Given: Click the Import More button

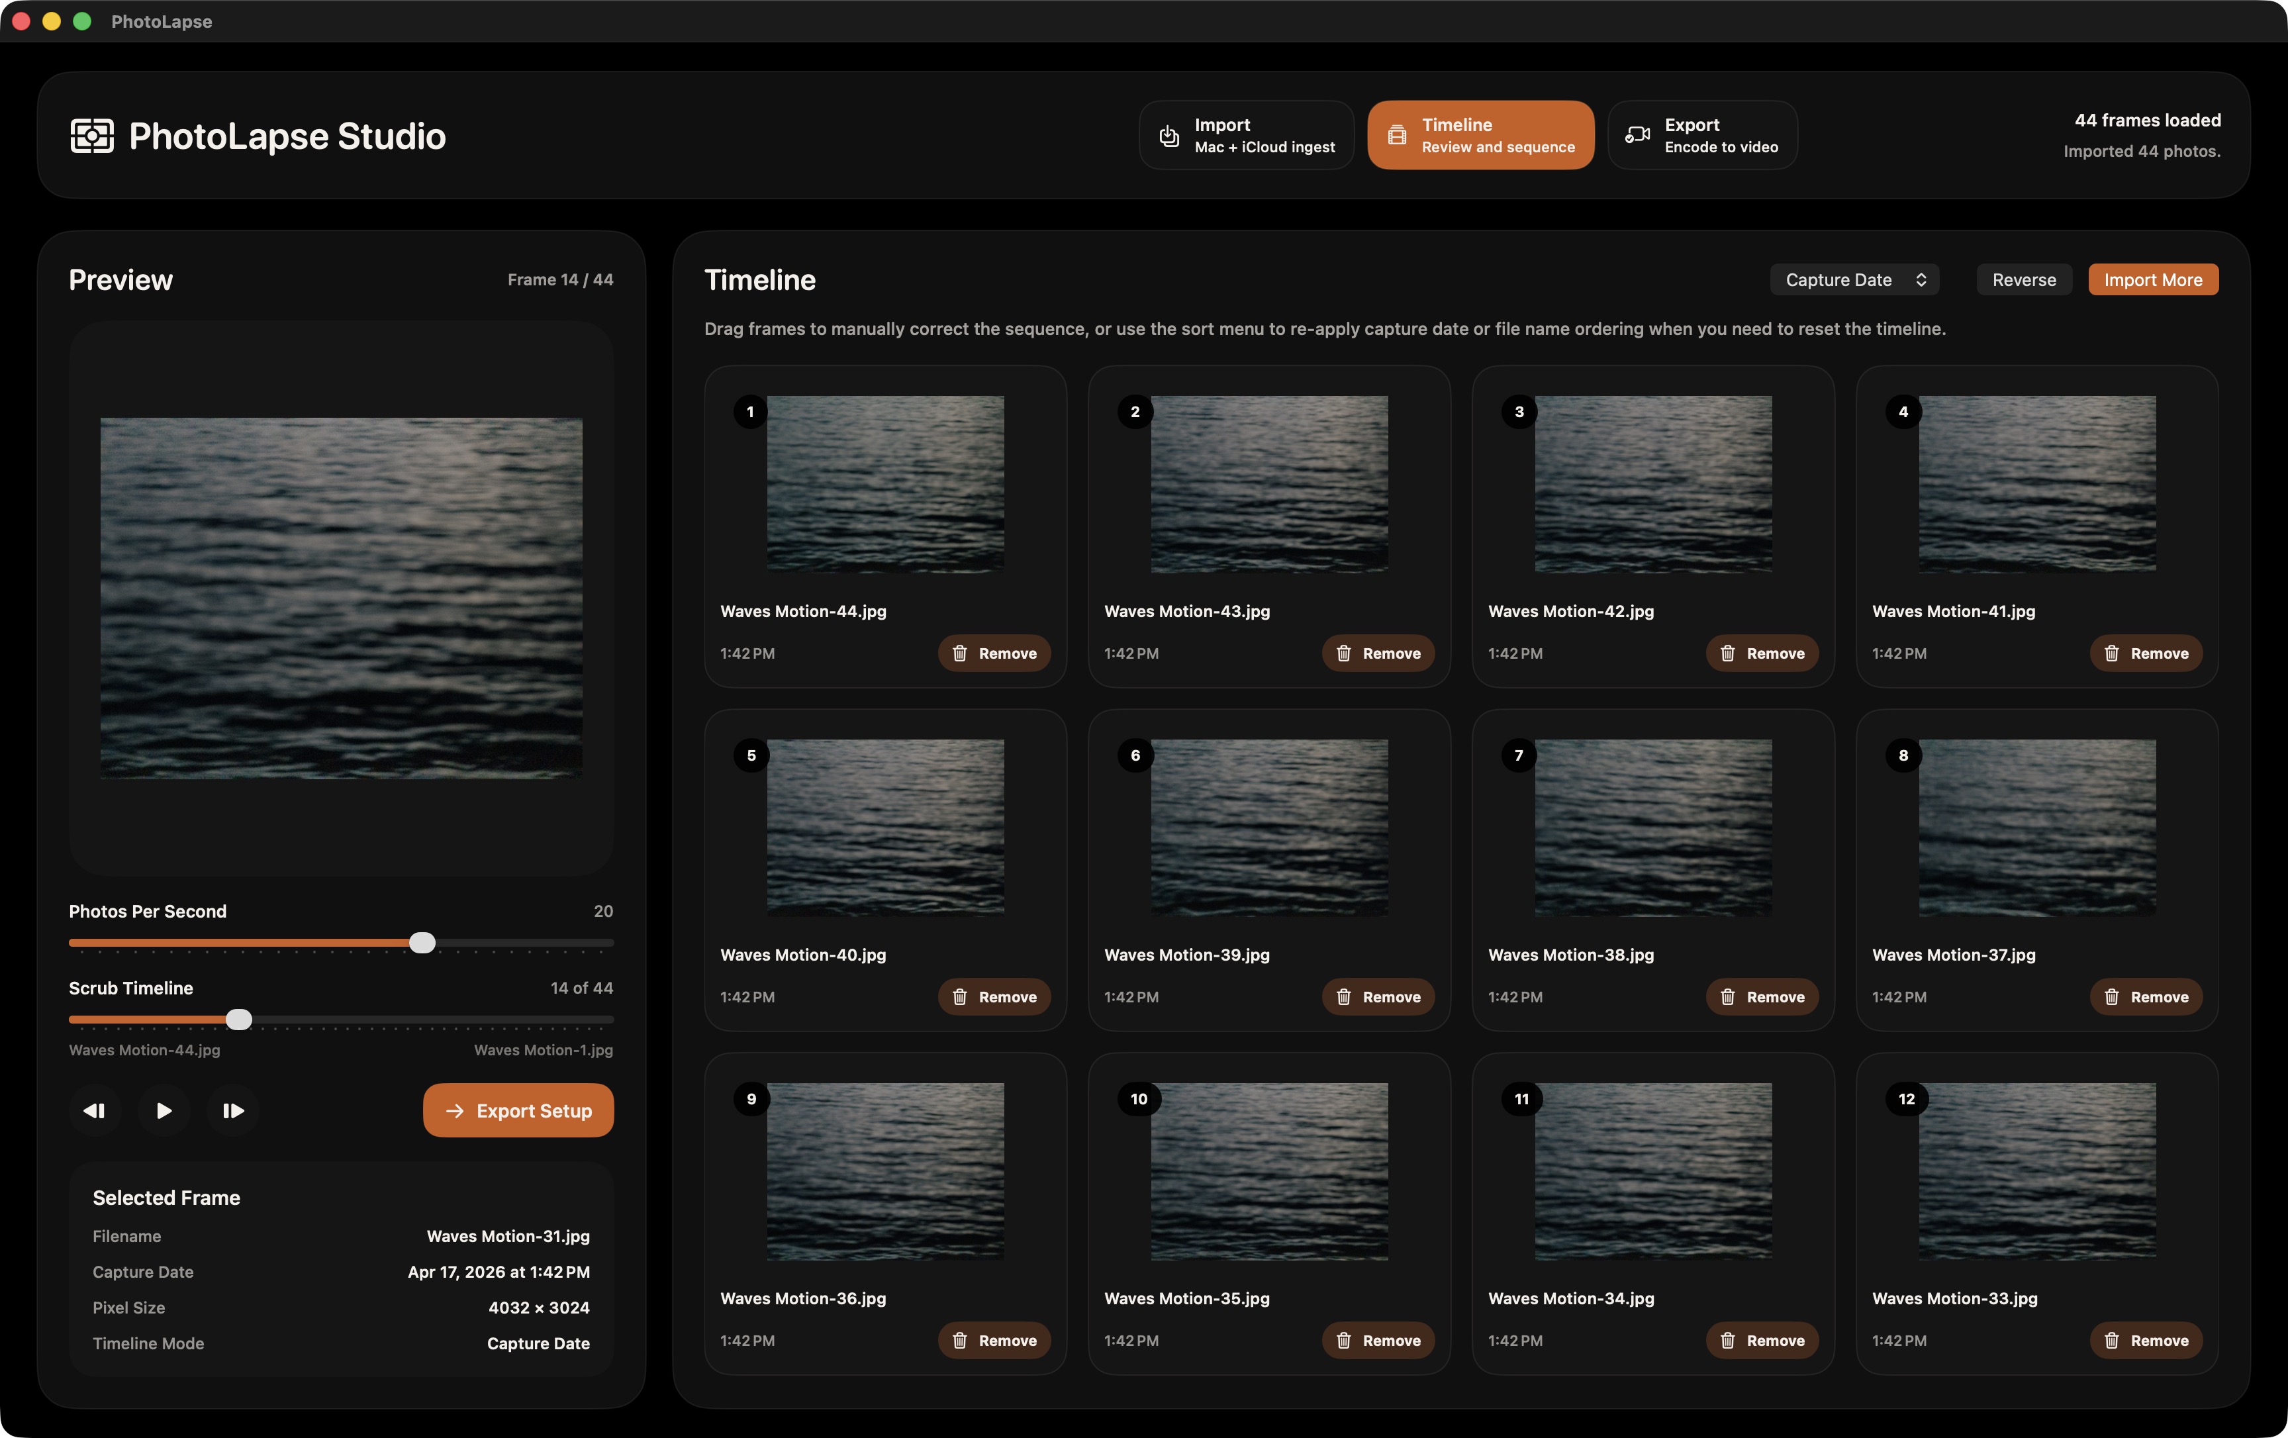Looking at the screenshot, I should point(2152,279).
